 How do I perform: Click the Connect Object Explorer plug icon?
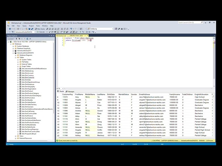tap(16, 39)
